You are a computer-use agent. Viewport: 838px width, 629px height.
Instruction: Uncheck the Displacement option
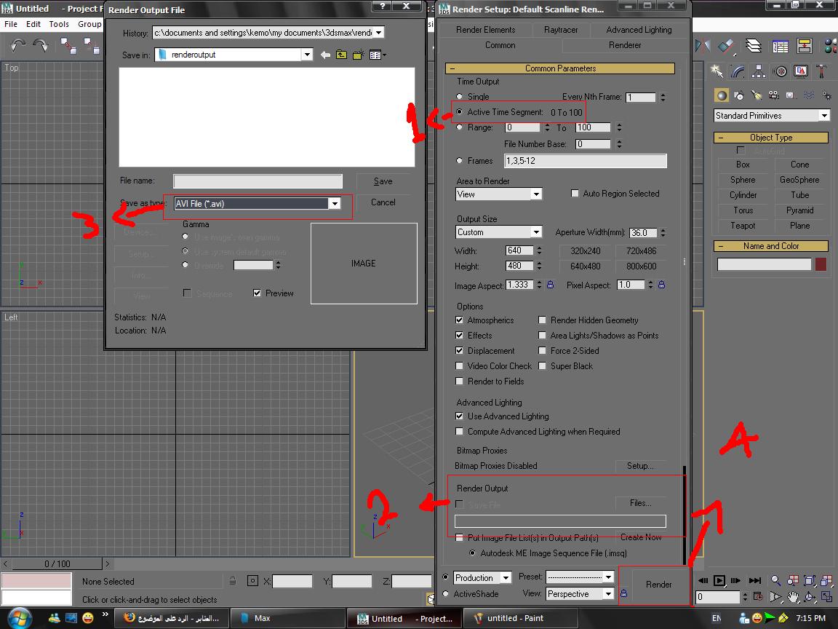(x=459, y=350)
